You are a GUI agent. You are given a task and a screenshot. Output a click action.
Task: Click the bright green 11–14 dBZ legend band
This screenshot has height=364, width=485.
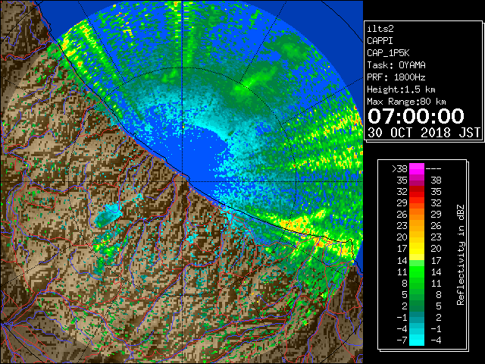[x=417, y=271]
